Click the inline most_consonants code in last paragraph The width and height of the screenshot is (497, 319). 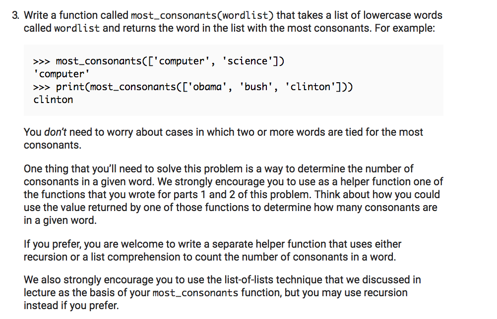pos(195,293)
